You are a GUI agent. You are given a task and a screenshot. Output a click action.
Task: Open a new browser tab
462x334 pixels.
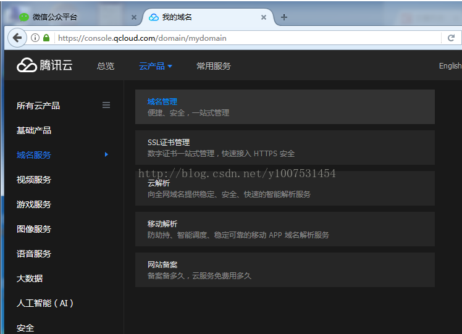[284, 17]
